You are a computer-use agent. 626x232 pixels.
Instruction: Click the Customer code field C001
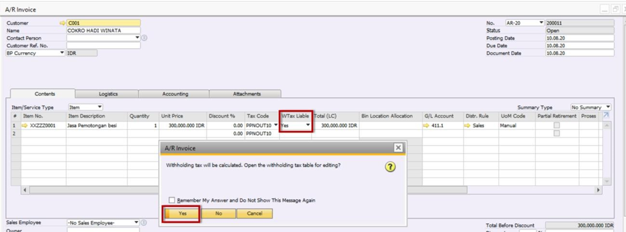pos(103,23)
